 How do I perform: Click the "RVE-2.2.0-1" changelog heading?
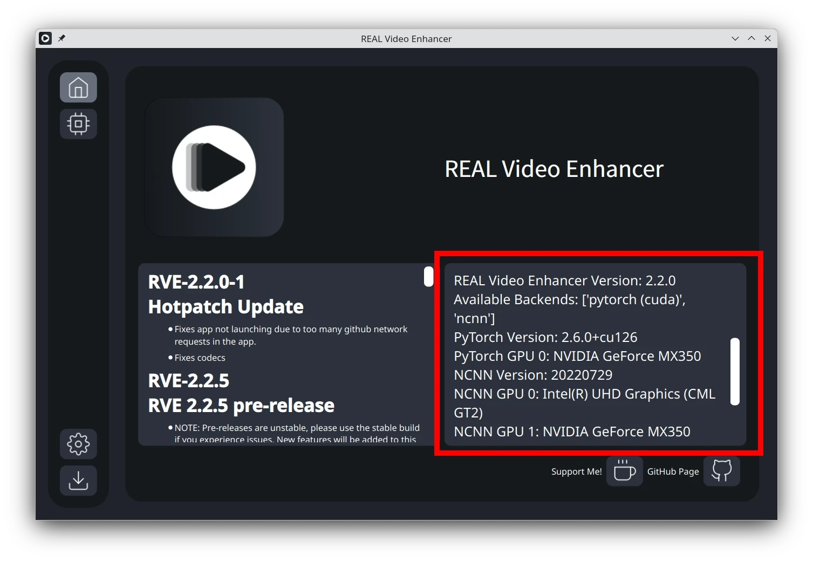[x=196, y=282]
